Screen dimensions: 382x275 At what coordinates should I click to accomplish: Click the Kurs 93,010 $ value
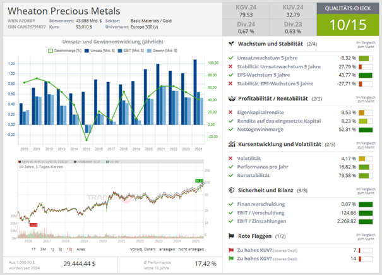pyautogui.click(x=84, y=27)
